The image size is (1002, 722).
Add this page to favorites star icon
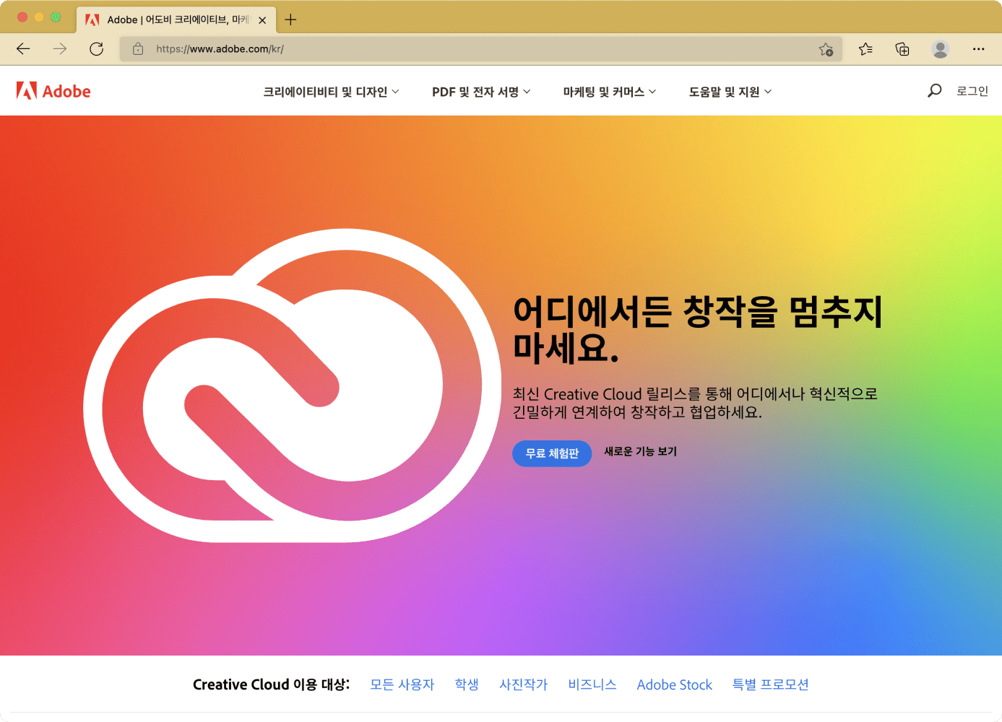click(826, 49)
